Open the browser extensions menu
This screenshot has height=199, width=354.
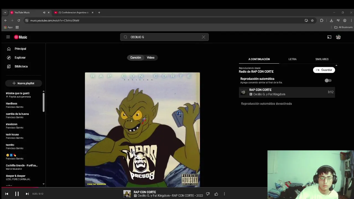[322, 20]
